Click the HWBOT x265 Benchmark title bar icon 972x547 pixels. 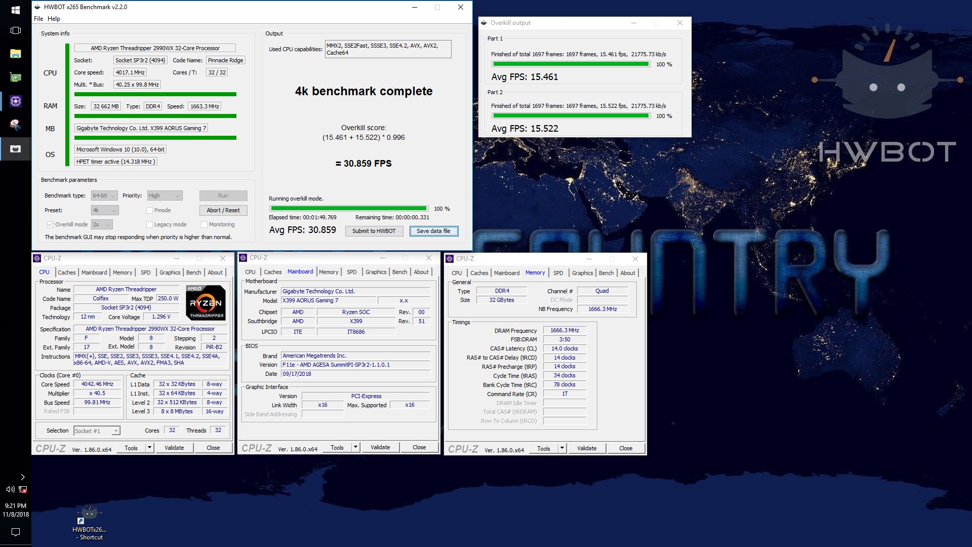tap(37, 7)
